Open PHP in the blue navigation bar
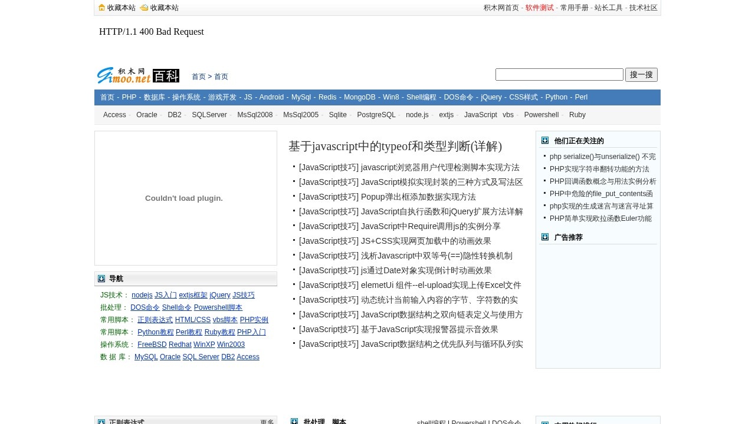This screenshot has width=755, height=424. (129, 97)
